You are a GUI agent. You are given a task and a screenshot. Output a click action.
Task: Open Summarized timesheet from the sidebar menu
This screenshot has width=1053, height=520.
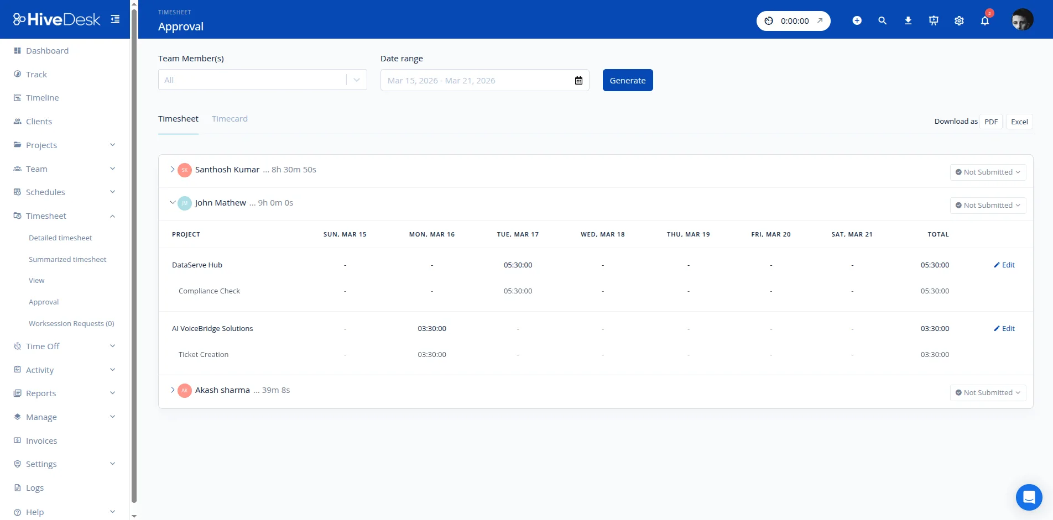tap(67, 259)
